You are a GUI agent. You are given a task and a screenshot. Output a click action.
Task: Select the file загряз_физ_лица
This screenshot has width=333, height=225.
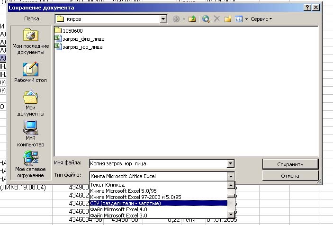point(83,39)
